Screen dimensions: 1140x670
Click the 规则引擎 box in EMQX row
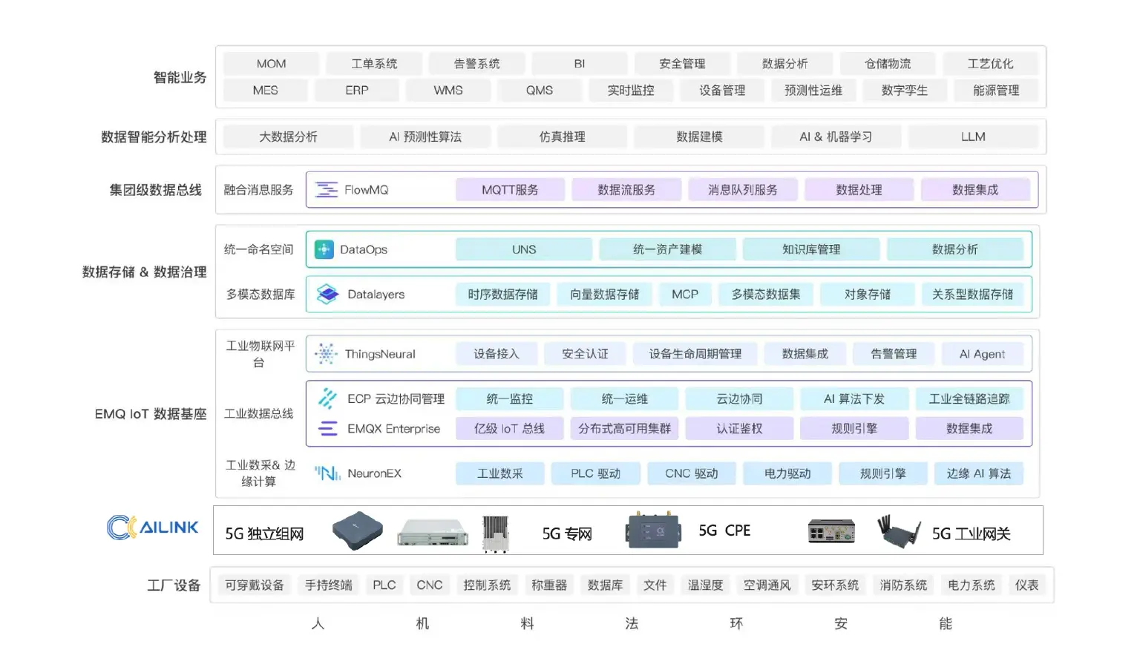pyautogui.click(x=854, y=429)
